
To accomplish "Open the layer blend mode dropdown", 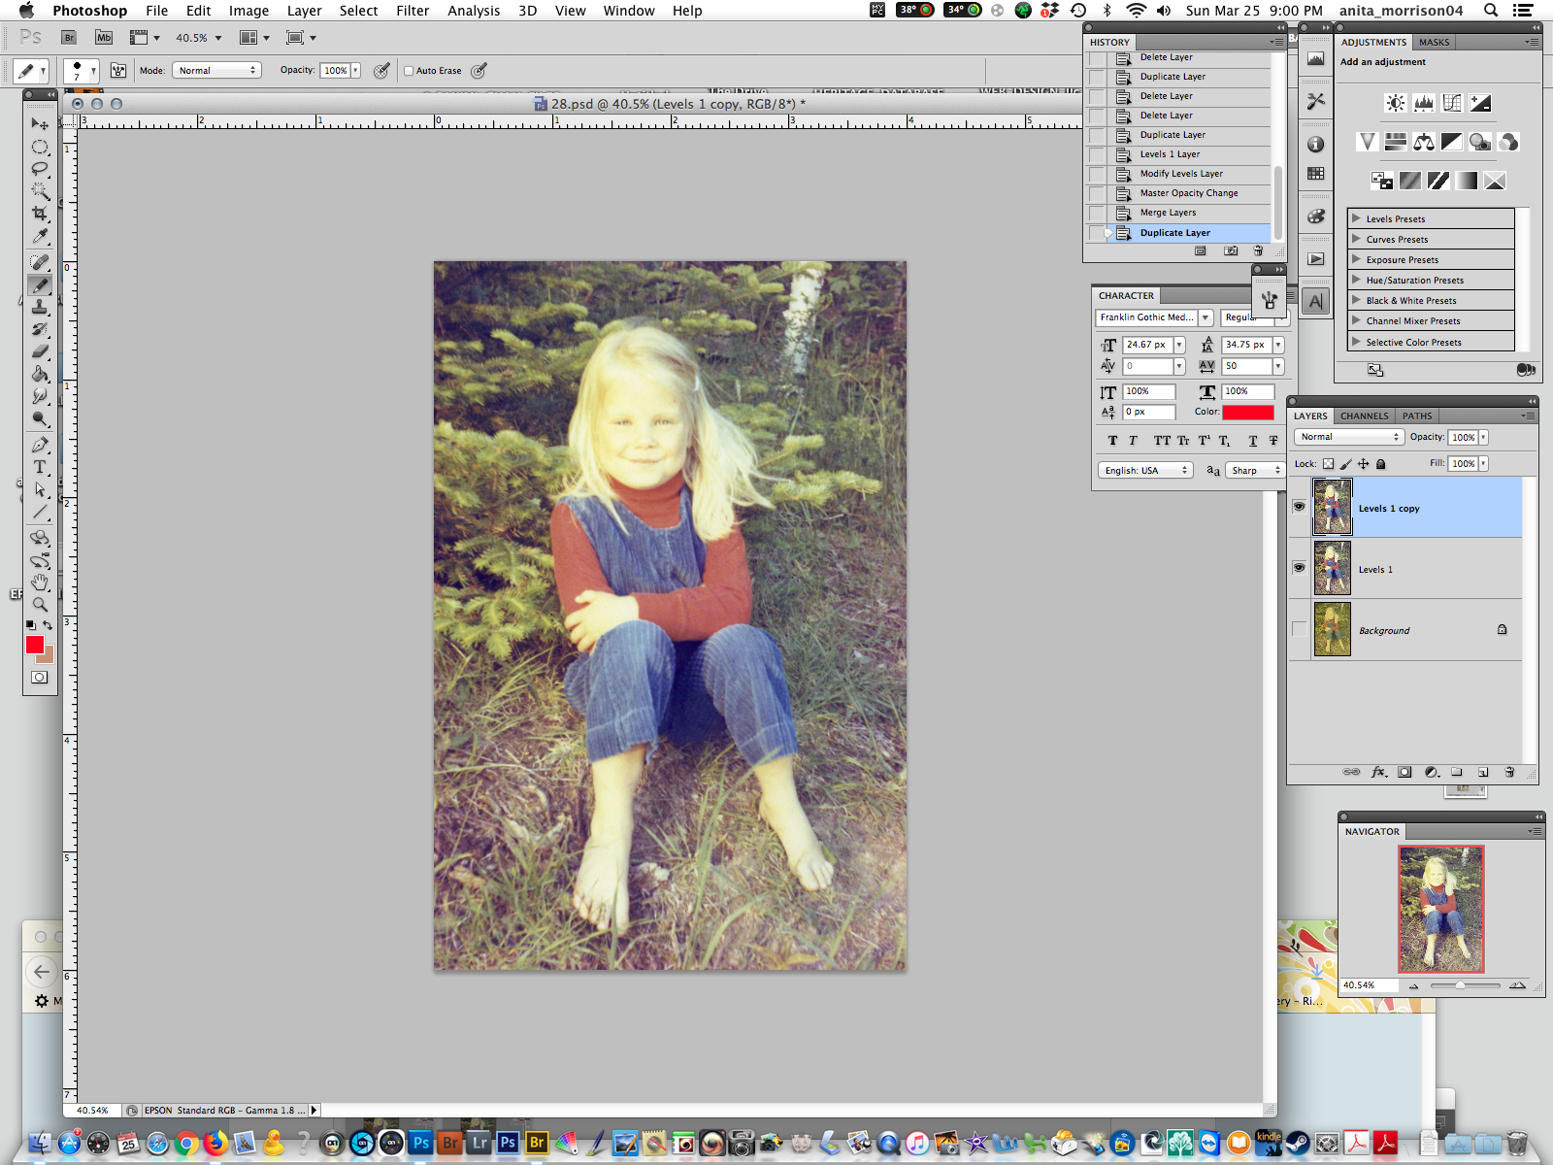I will [1348, 437].
